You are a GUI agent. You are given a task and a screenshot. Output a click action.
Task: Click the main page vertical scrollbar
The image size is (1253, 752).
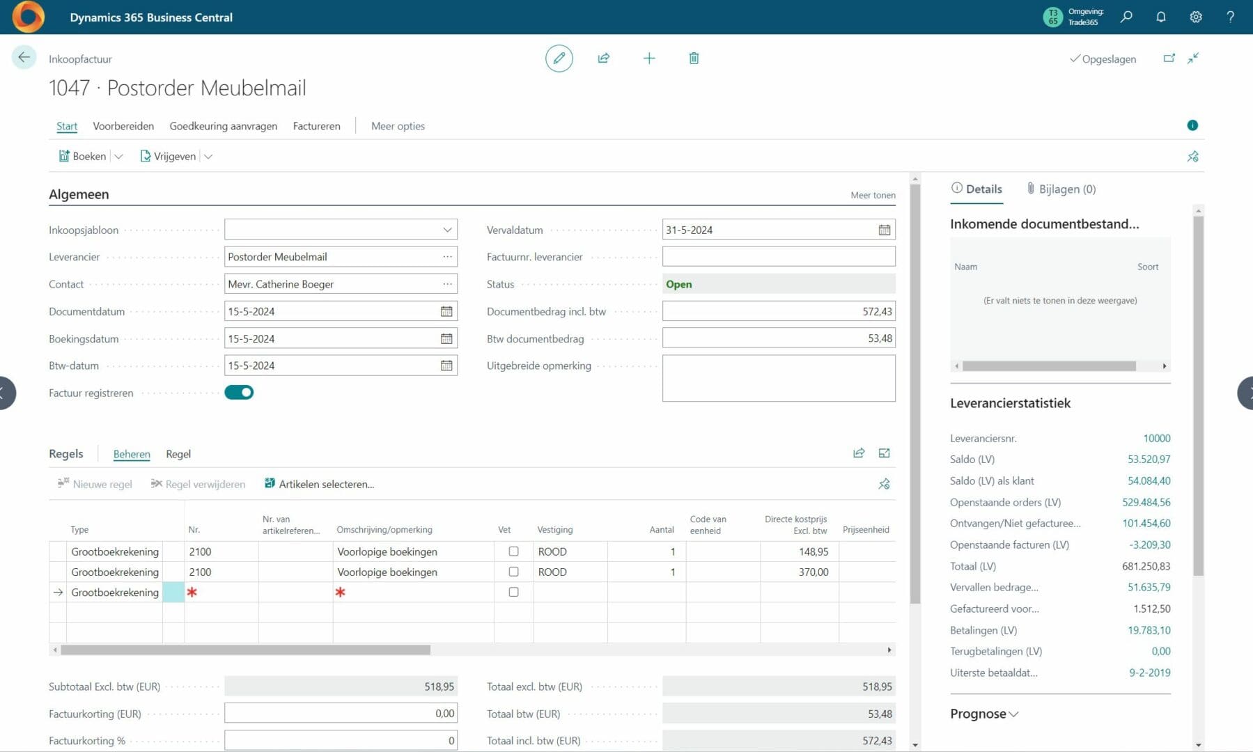[x=915, y=393]
